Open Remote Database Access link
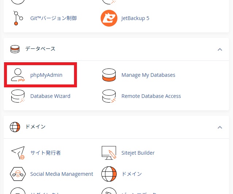The height and width of the screenshot is (194, 233). pos(151,96)
